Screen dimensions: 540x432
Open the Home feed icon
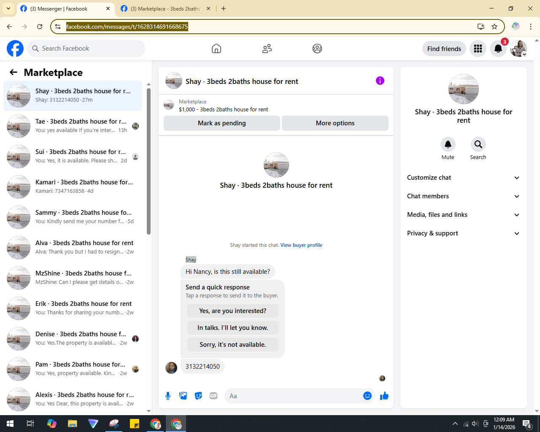pos(216,49)
